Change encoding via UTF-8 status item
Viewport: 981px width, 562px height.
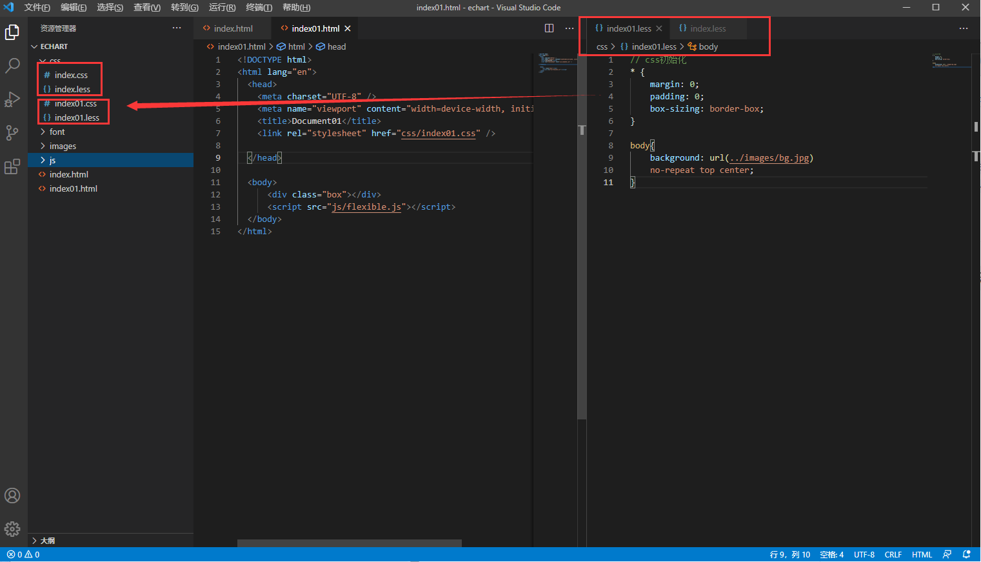click(x=864, y=554)
